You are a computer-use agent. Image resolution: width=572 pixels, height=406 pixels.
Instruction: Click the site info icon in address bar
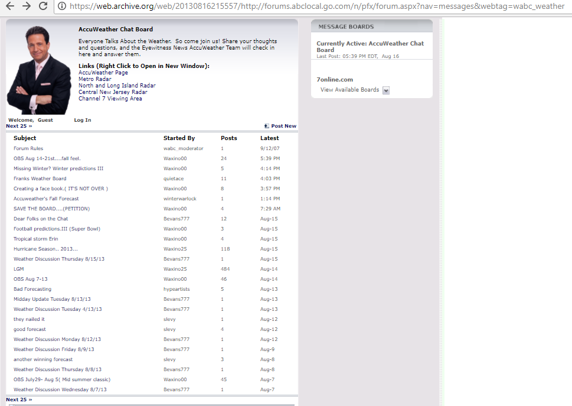[62, 7]
